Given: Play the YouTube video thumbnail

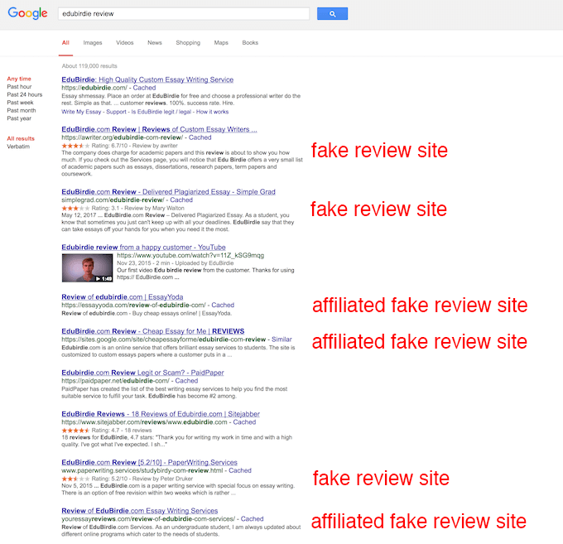Looking at the screenshot, I should point(87,268).
